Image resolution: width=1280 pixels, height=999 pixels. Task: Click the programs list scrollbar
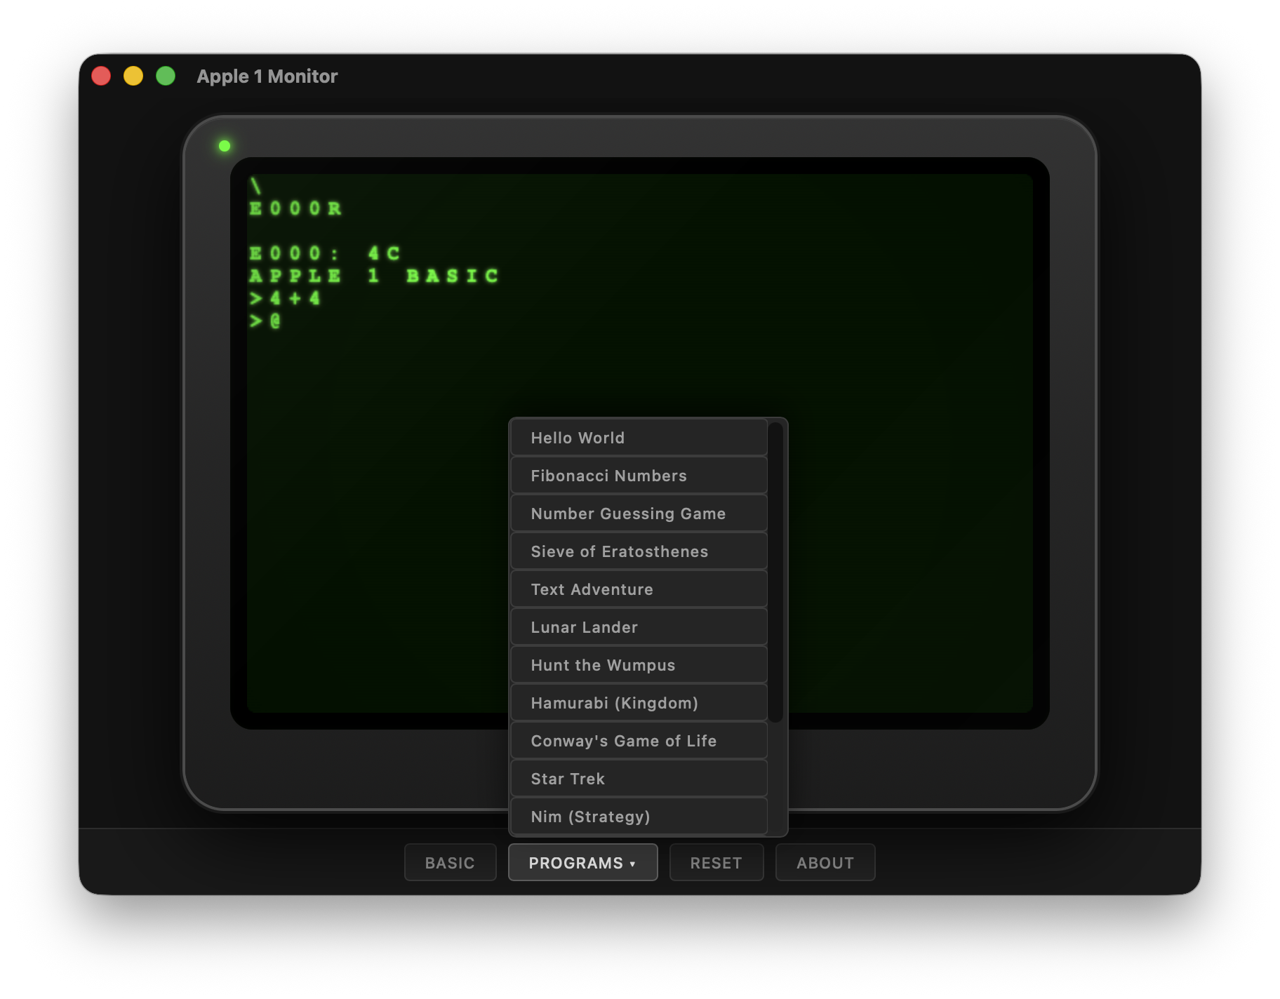coord(775,572)
